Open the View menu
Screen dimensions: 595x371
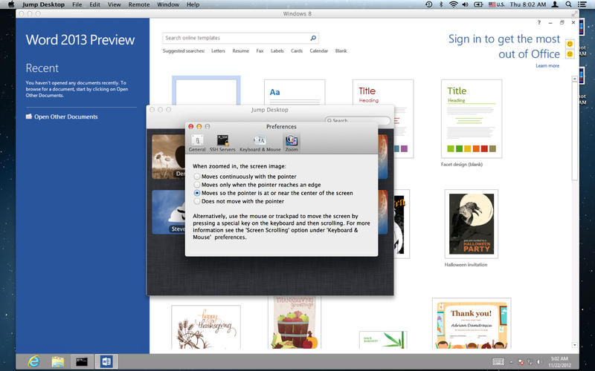point(115,4)
